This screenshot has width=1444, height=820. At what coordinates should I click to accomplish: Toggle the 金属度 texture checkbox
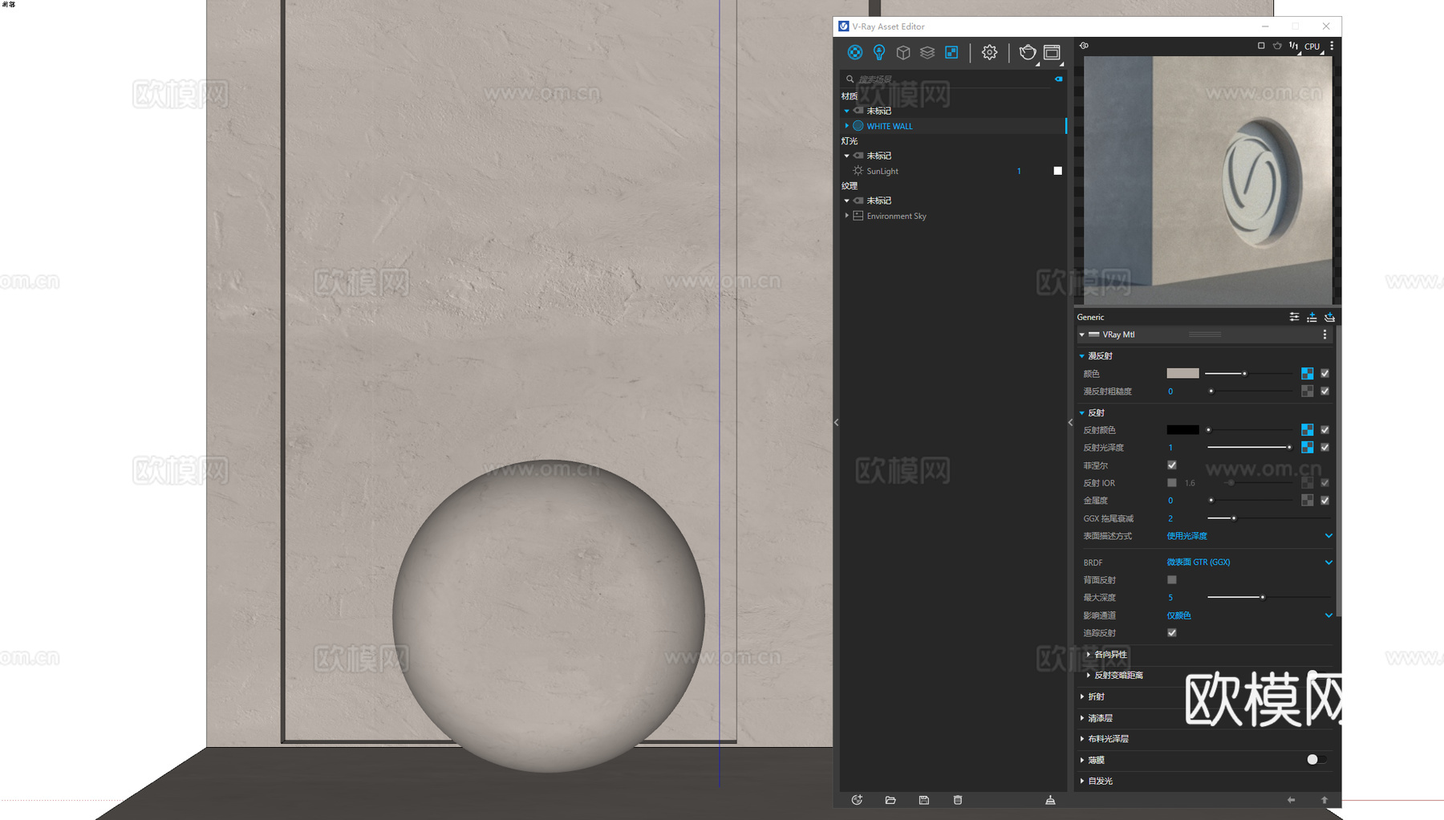click(x=1325, y=501)
